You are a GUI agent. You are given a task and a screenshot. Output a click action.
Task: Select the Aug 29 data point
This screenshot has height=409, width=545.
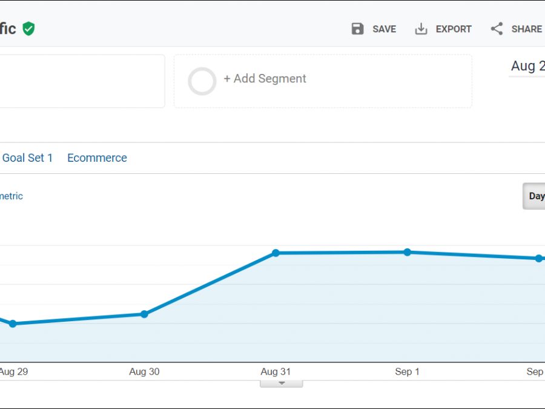13,324
